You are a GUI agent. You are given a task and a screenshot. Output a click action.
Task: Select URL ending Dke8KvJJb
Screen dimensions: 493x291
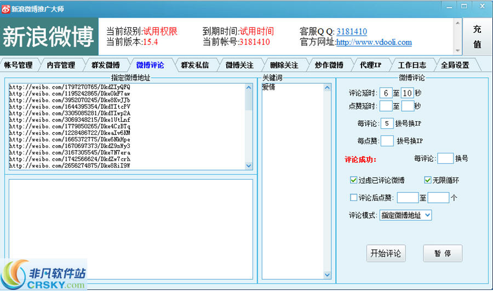[x=70, y=100]
